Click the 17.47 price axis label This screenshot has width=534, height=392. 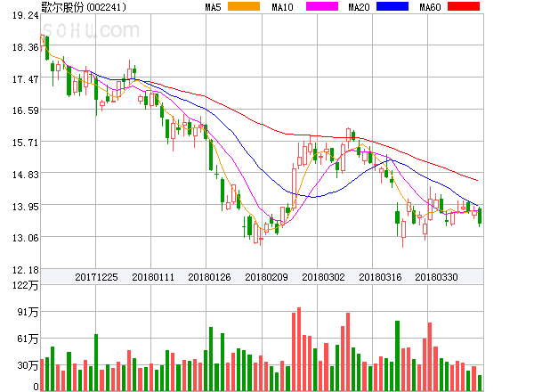pos(26,79)
